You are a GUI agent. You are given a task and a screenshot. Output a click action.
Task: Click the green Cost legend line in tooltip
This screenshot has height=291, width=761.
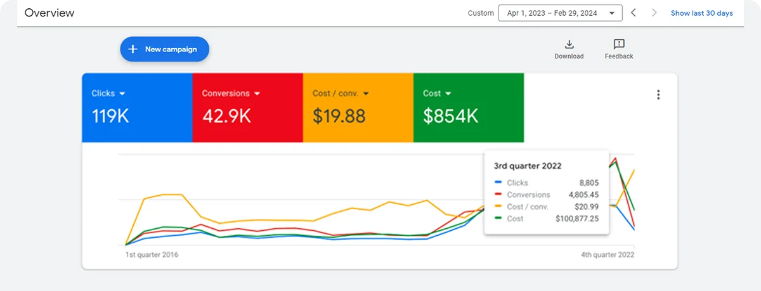coord(498,218)
